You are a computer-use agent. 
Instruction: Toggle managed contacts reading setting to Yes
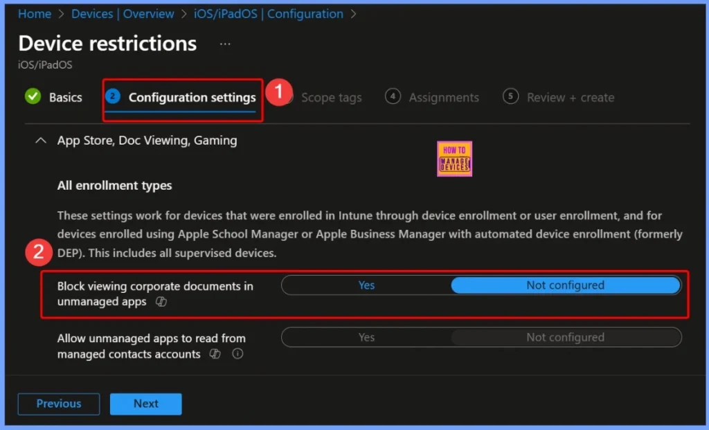(366, 337)
